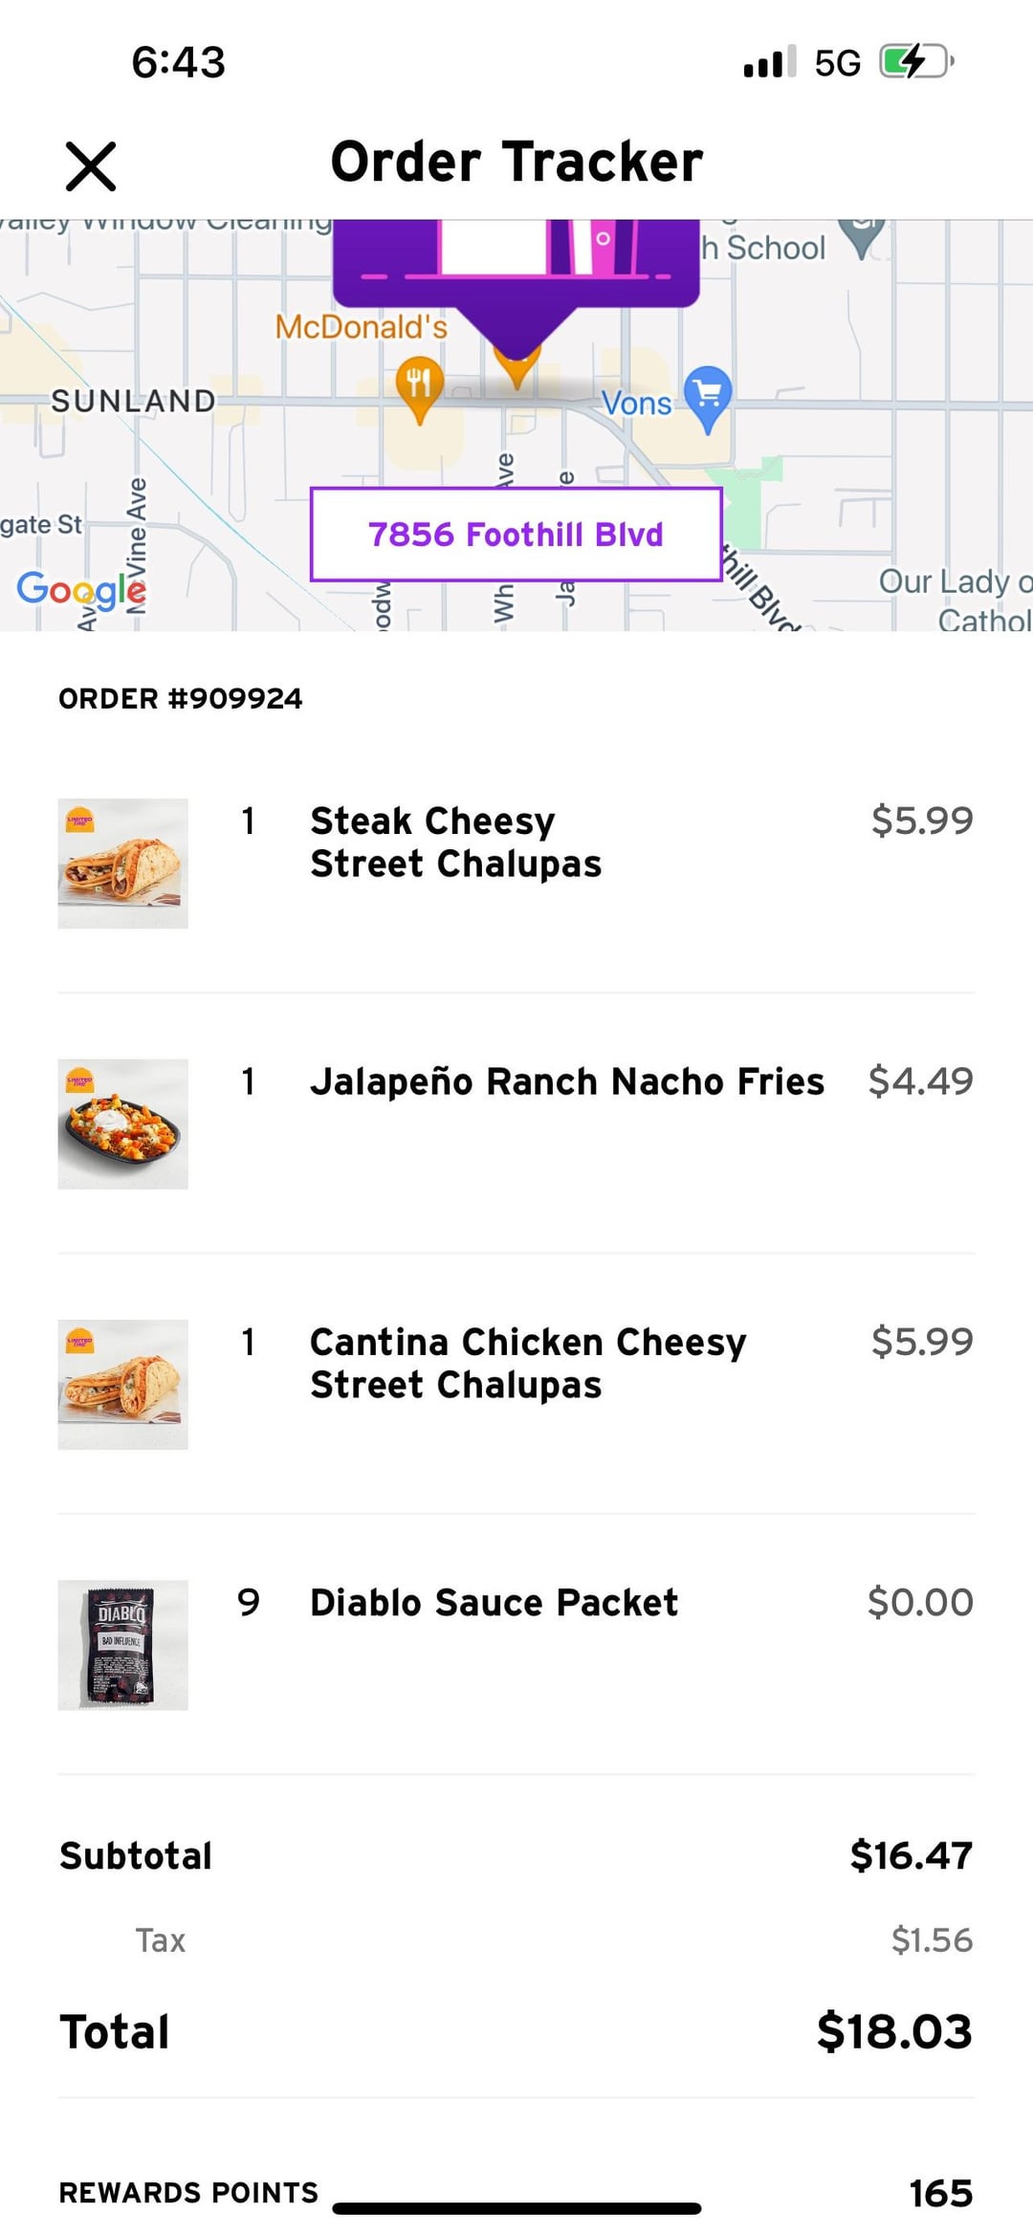The width and height of the screenshot is (1033, 2234).
Task: Select the Diablo Sauce Packet item name
Action: coord(494,1603)
